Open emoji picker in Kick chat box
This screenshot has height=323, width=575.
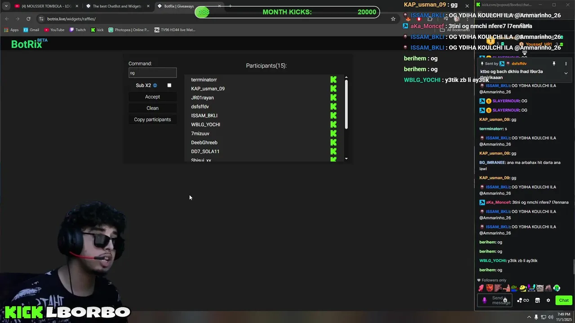click(505, 300)
